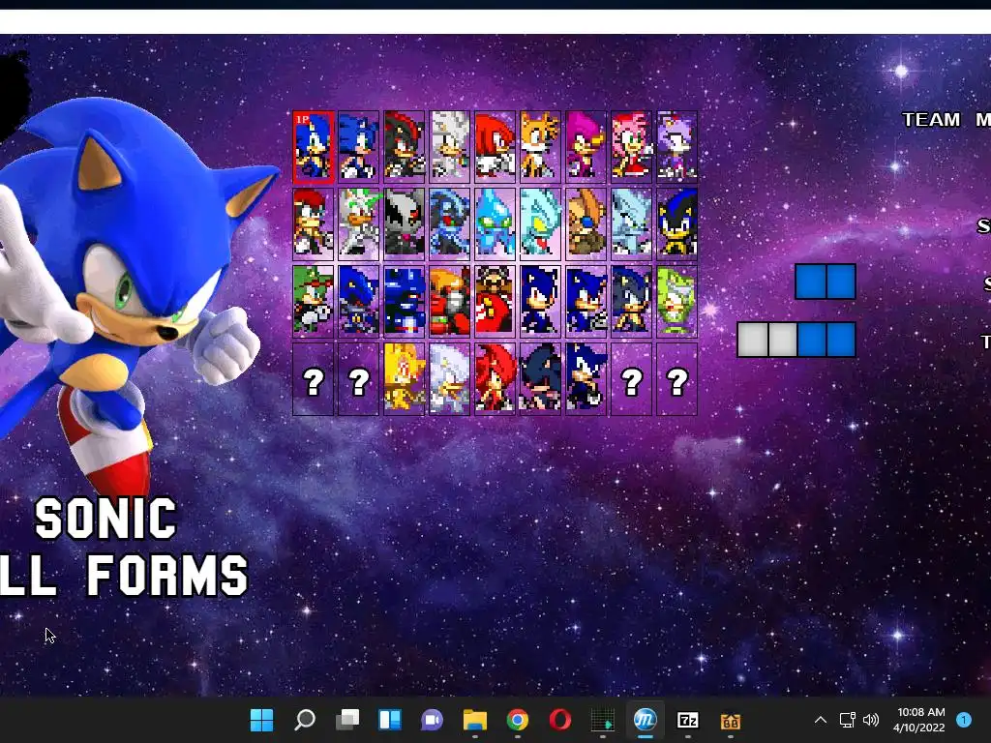Pick the grey masked character with red eye
Viewport: 991px width, 743px height.
point(404,223)
